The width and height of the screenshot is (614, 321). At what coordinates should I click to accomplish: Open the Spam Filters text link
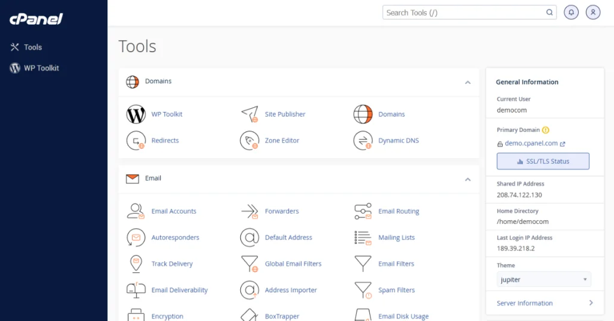coord(396,290)
